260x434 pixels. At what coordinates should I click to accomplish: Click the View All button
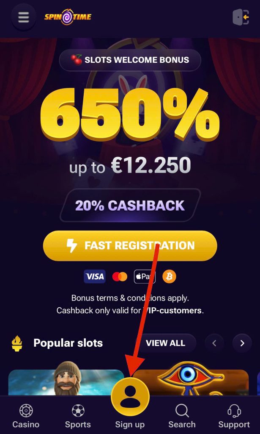(165, 343)
